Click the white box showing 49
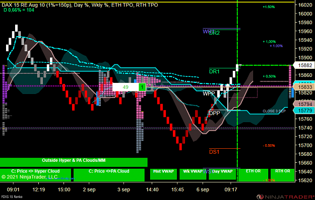 pyautogui.click(x=125, y=87)
